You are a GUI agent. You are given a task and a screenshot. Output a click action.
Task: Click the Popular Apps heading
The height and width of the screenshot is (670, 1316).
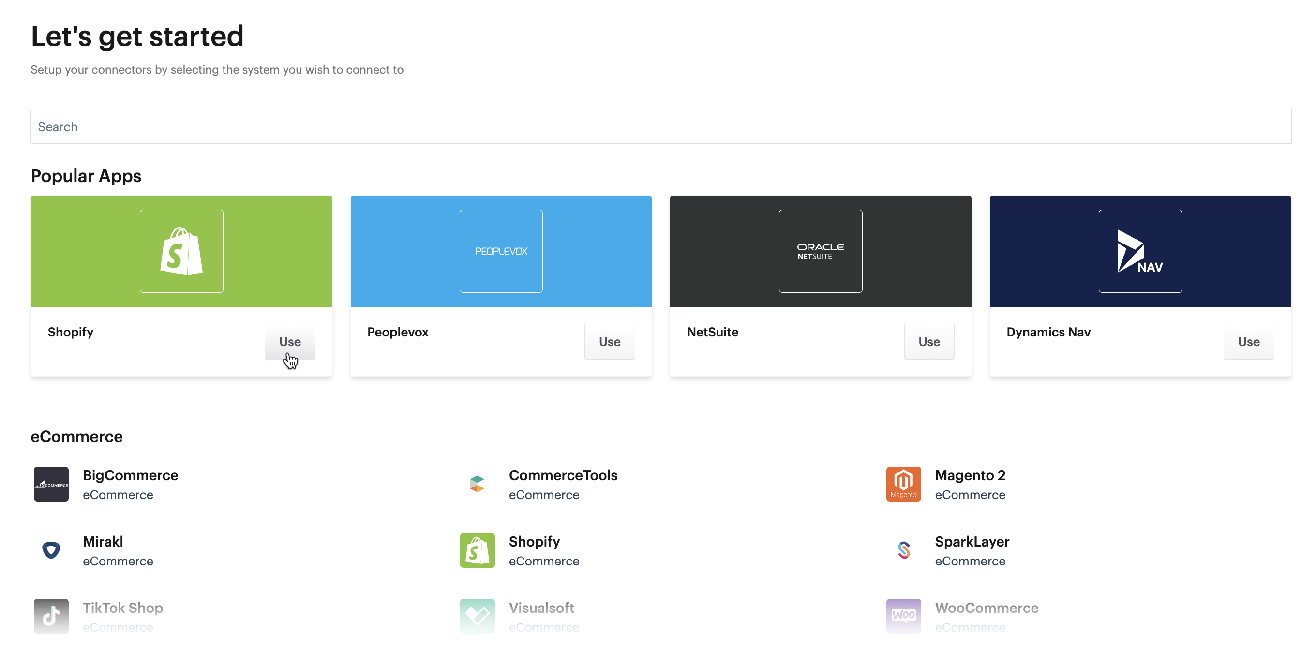pyautogui.click(x=86, y=176)
